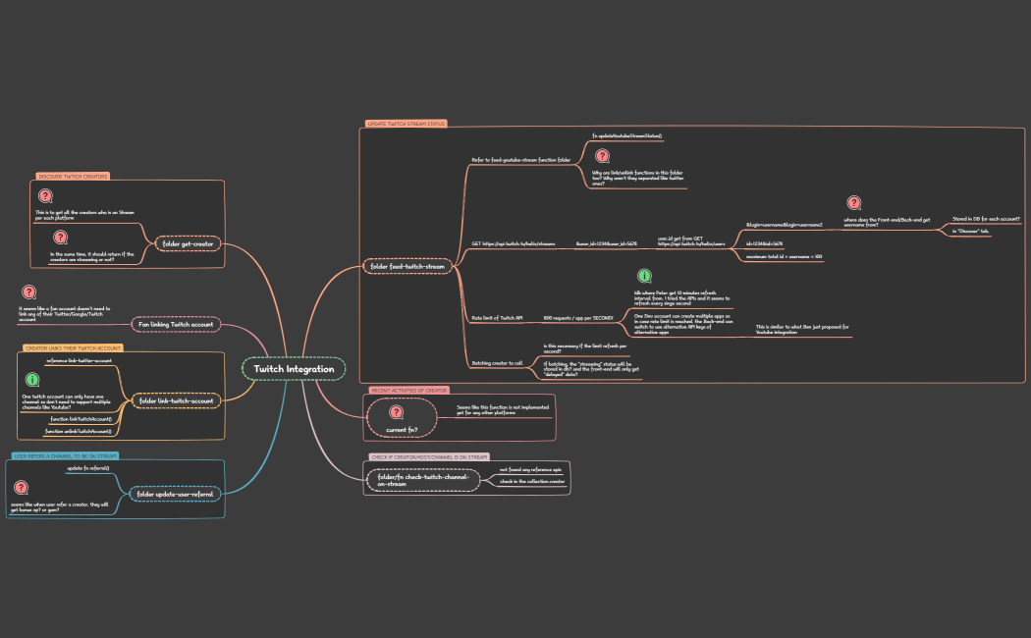
Task: Select the 'folder update-user-referral' node
Action: (x=176, y=494)
